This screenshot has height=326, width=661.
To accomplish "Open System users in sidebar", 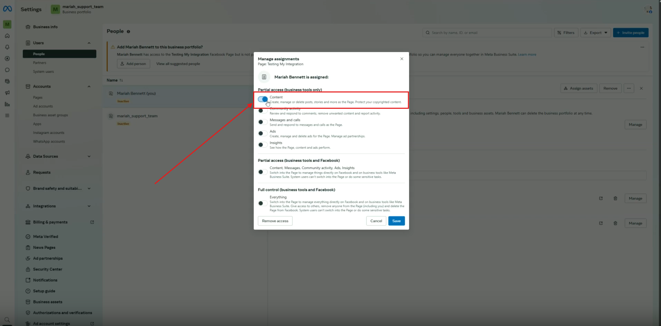I will coord(43,71).
